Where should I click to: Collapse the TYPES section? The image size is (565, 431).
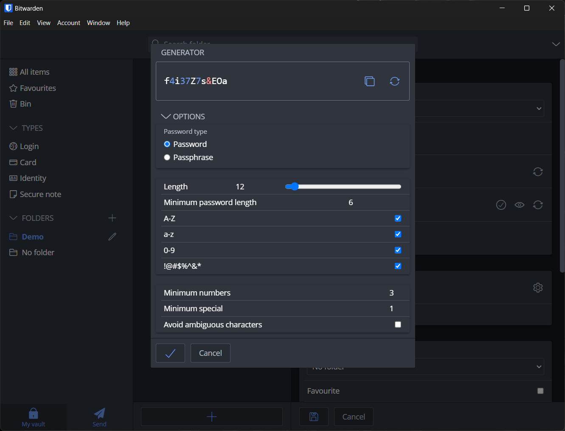pyautogui.click(x=26, y=128)
